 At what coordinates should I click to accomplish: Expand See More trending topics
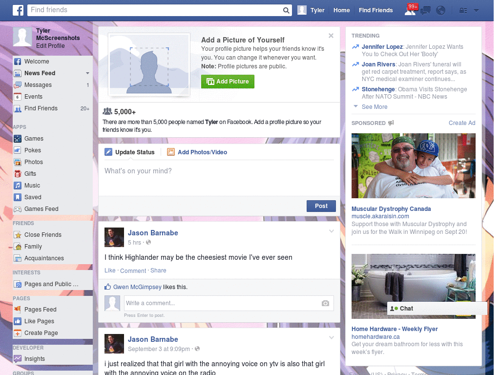coord(375,107)
